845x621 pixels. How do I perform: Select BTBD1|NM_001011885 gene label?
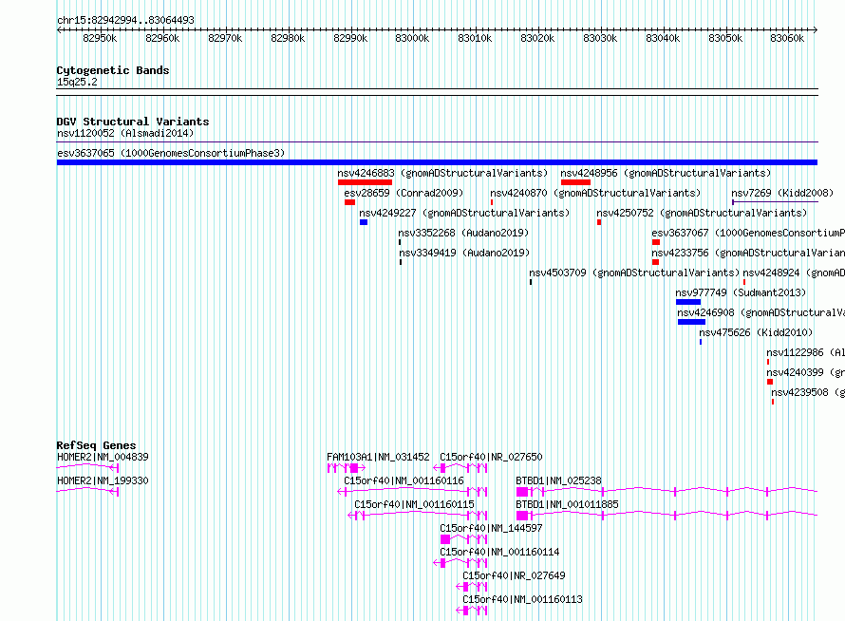click(567, 504)
